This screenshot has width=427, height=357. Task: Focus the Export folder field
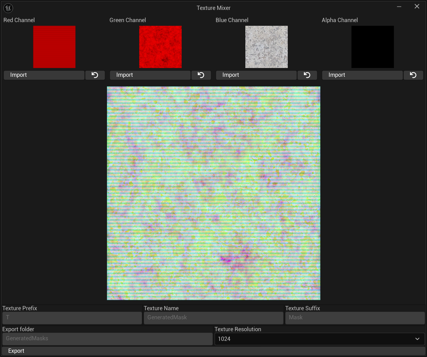108,339
